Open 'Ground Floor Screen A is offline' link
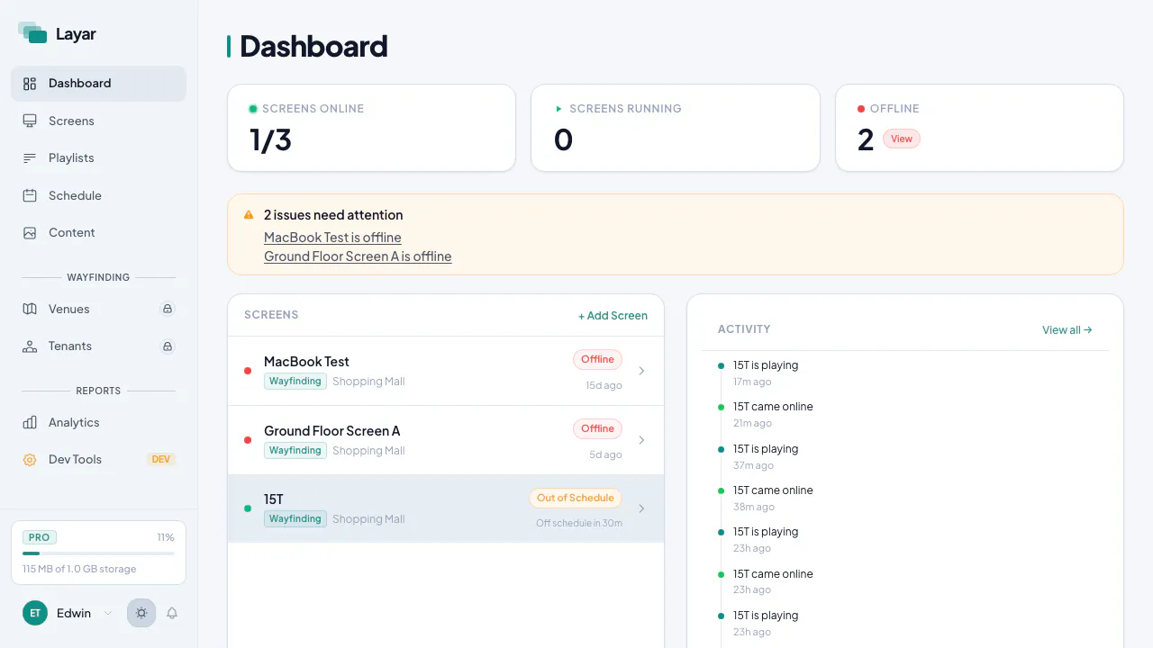 pos(358,256)
